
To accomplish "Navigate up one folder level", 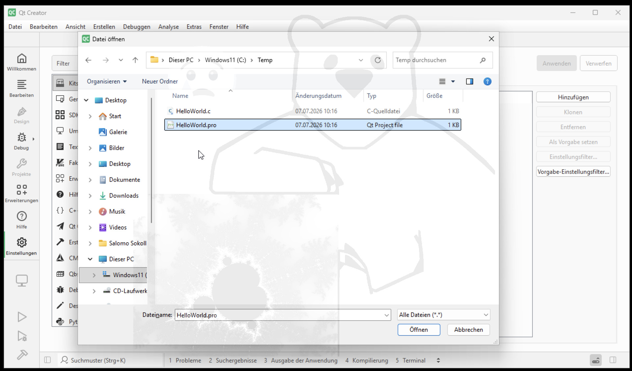I will point(135,60).
